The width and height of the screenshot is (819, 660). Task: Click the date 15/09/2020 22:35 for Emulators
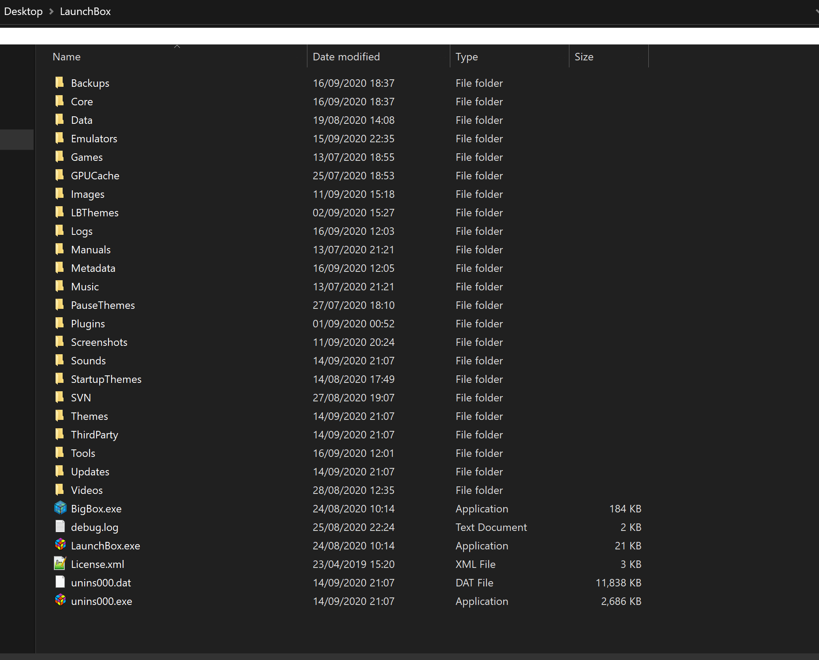(354, 139)
